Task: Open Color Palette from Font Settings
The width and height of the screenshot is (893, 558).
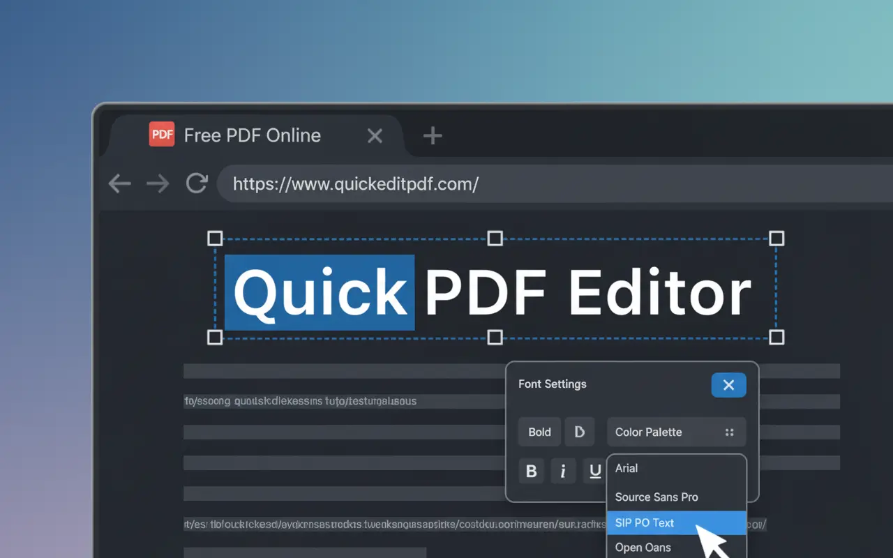Action: pos(647,432)
